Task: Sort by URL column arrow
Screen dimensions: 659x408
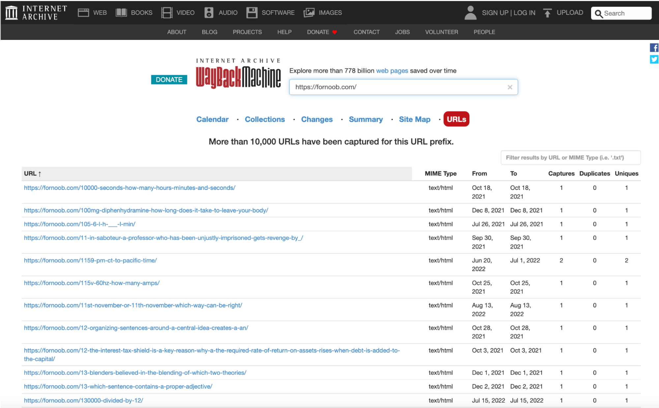Action: pyautogui.click(x=40, y=174)
